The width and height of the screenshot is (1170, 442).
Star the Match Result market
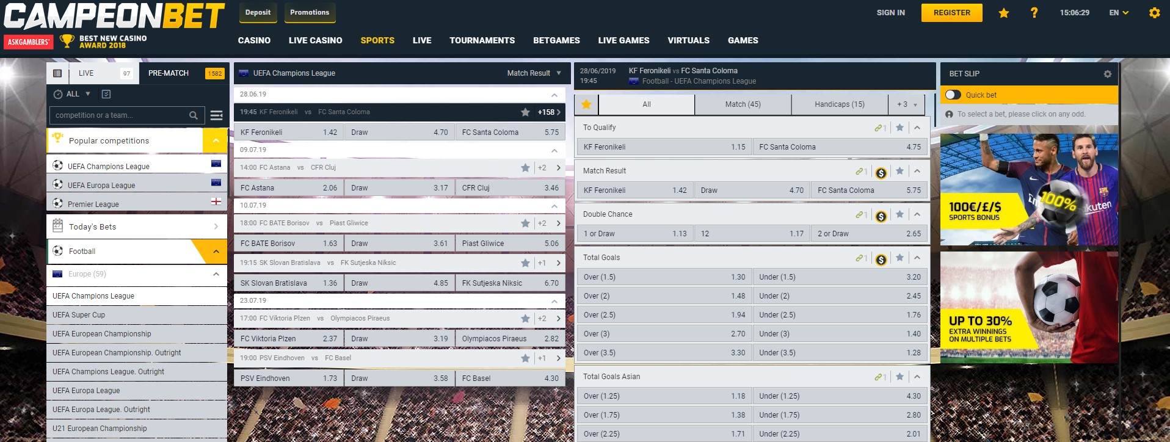[x=899, y=171]
